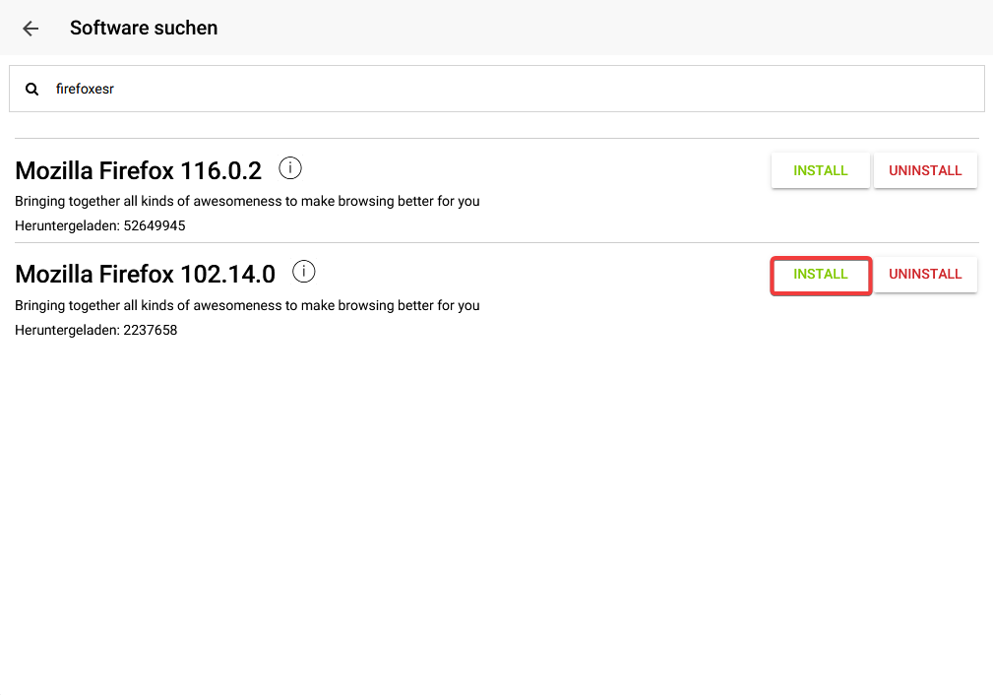Click the 'Heruntergeladen: 52649945' download count

pos(100,226)
